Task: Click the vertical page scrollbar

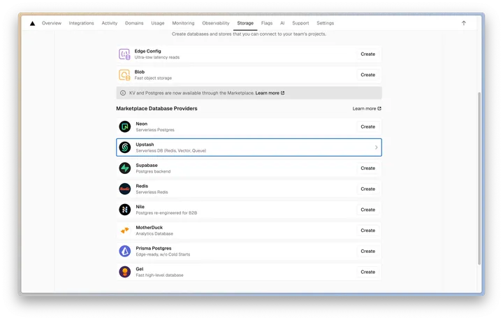Action: coord(479,178)
